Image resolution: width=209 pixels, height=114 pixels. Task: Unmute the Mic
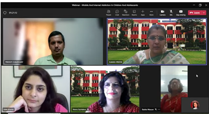tap(171, 13)
